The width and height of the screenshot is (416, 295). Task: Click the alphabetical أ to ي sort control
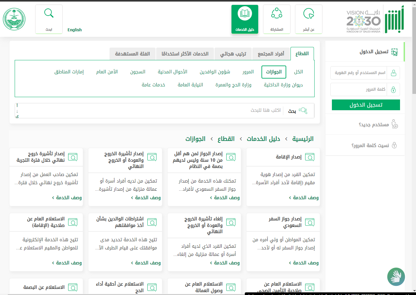click(17, 111)
